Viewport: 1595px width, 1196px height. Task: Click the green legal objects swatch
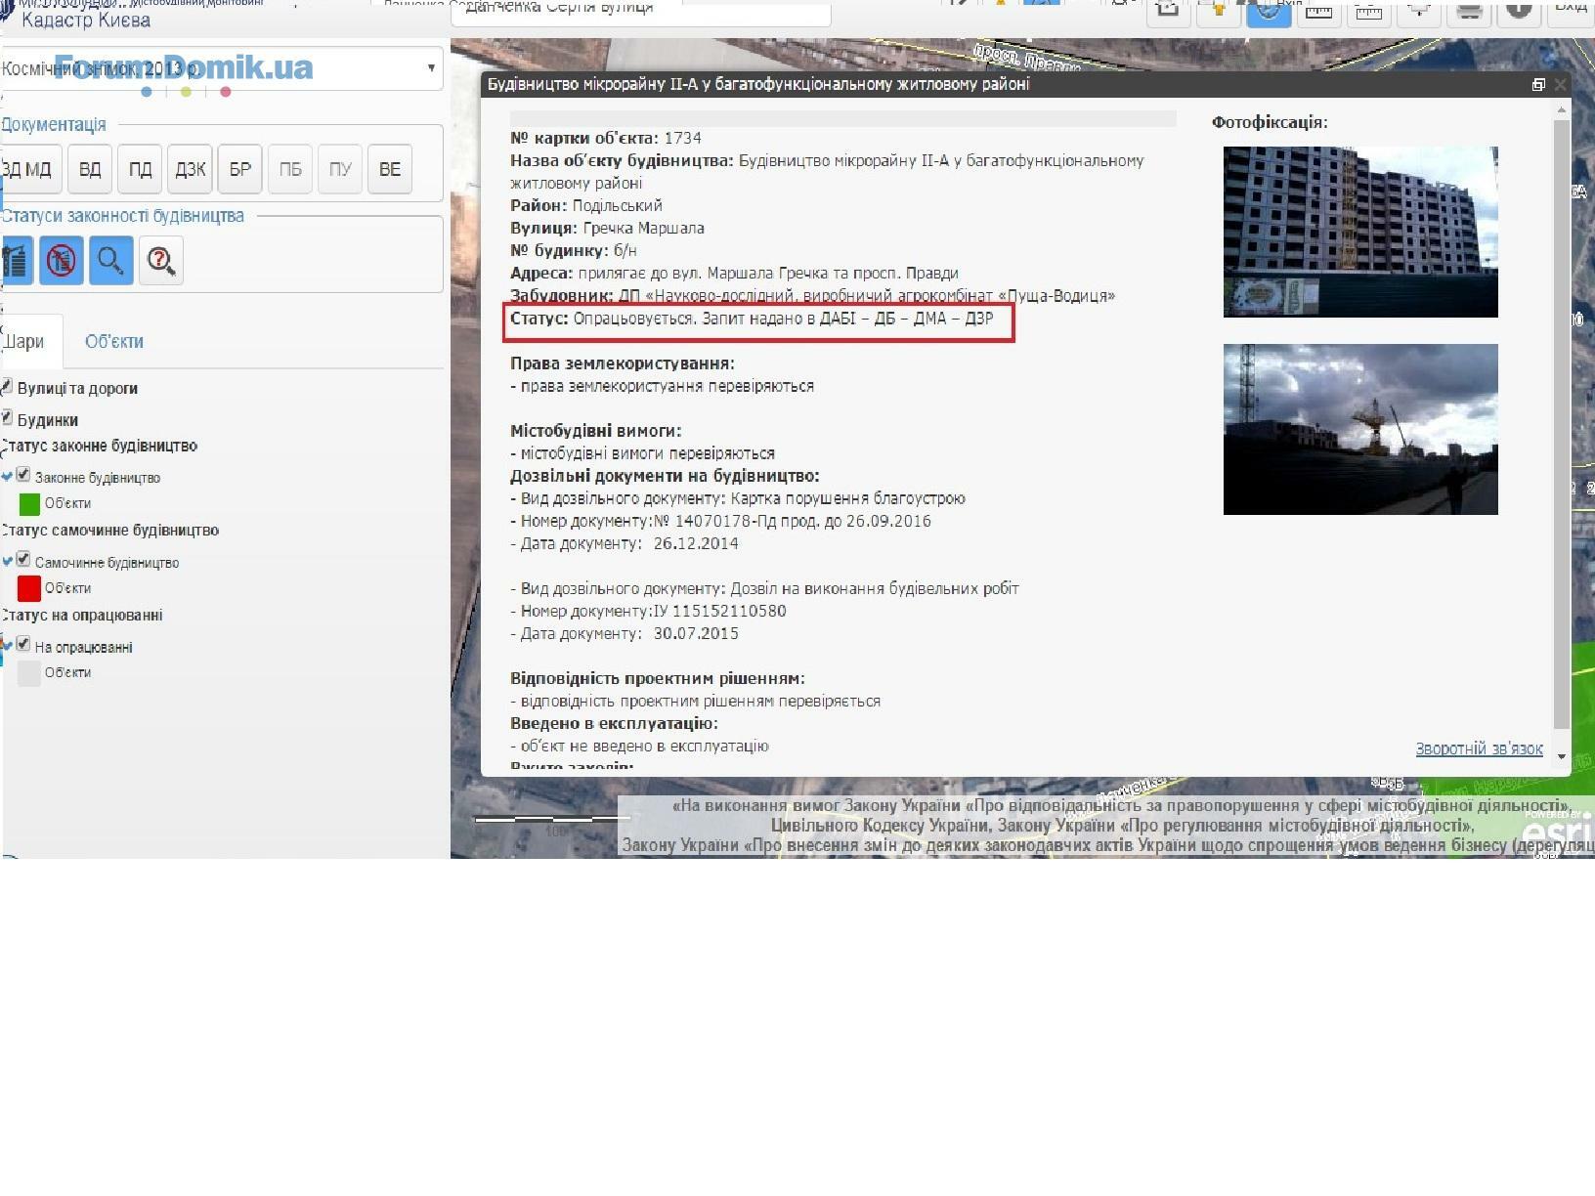coord(29,503)
